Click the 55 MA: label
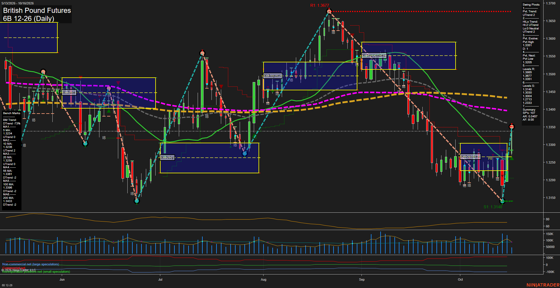 [x=8, y=171]
